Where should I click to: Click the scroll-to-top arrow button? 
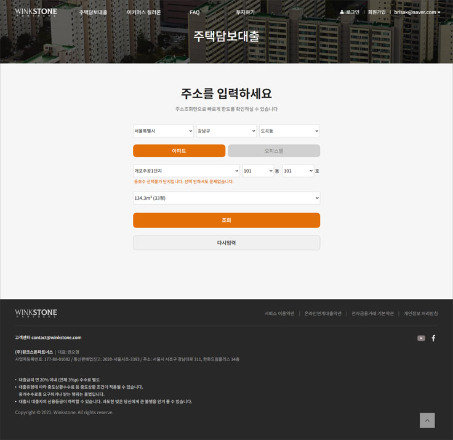[x=427, y=420]
